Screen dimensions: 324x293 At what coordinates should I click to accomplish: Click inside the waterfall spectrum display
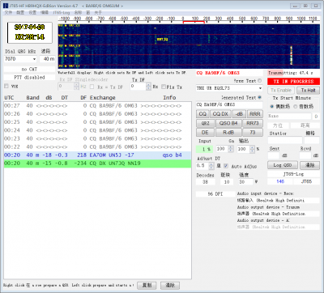(189, 46)
